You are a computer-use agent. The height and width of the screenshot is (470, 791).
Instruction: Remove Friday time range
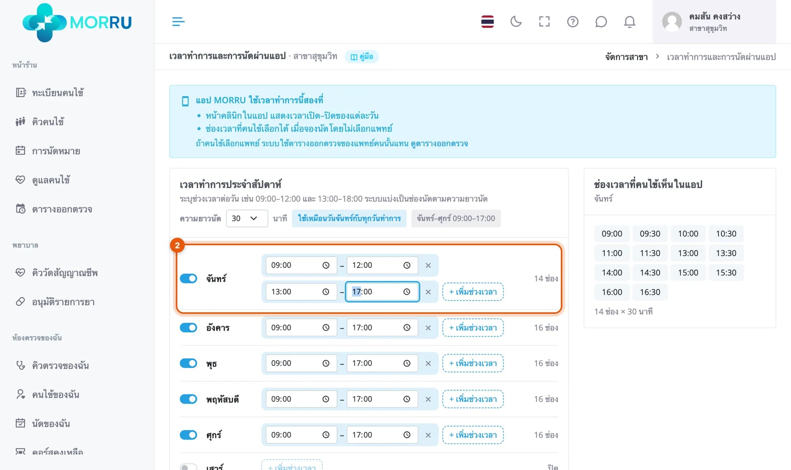point(428,435)
